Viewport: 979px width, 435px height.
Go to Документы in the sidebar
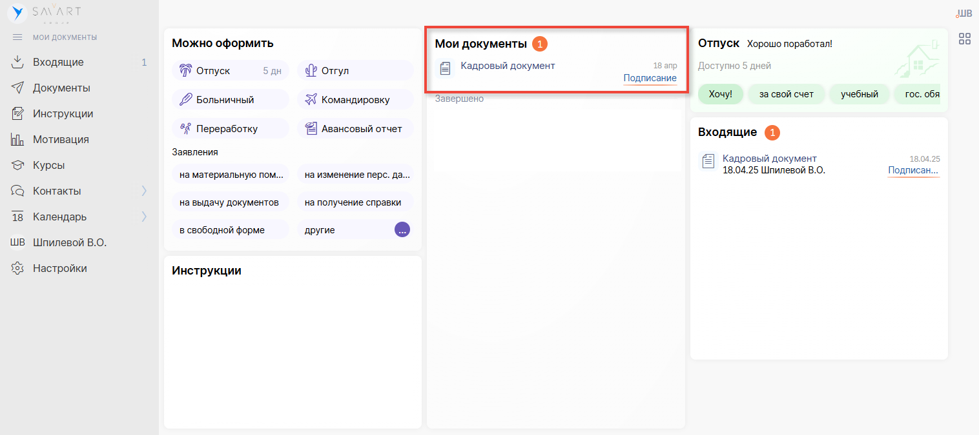[61, 88]
